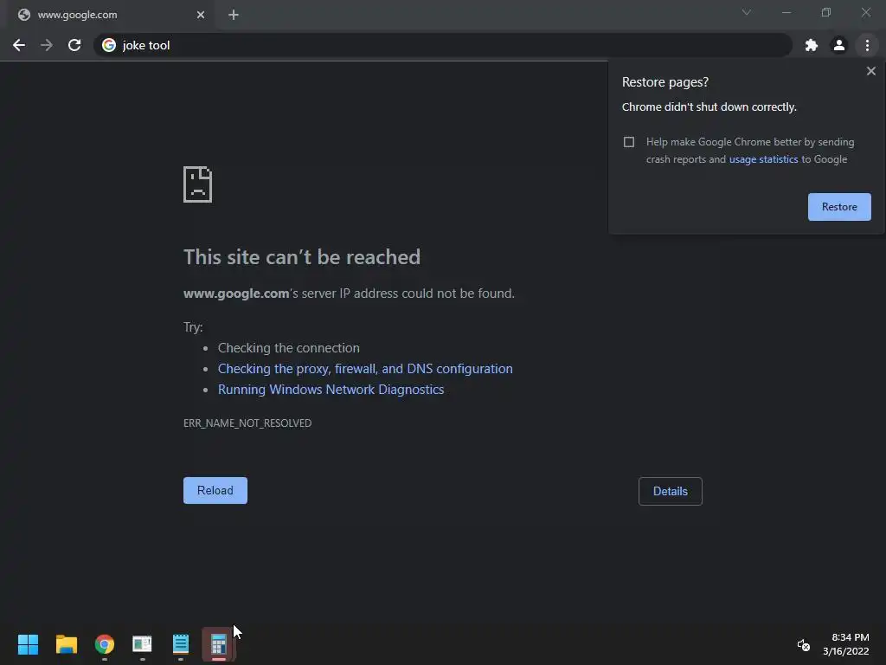Click the muted volume tray icon

tap(804, 644)
